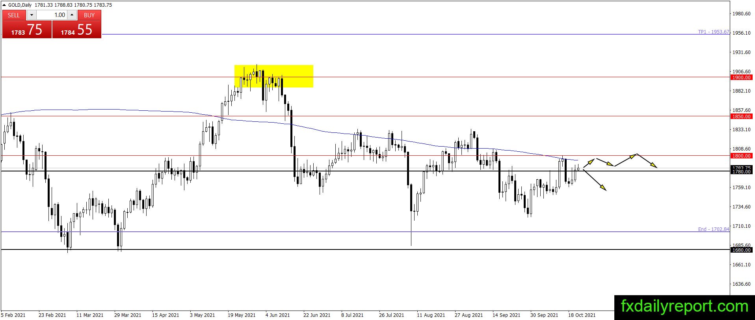Select the TP1 - 1953.67 line label
The image size is (755, 320).
pyautogui.click(x=714, y=32)
